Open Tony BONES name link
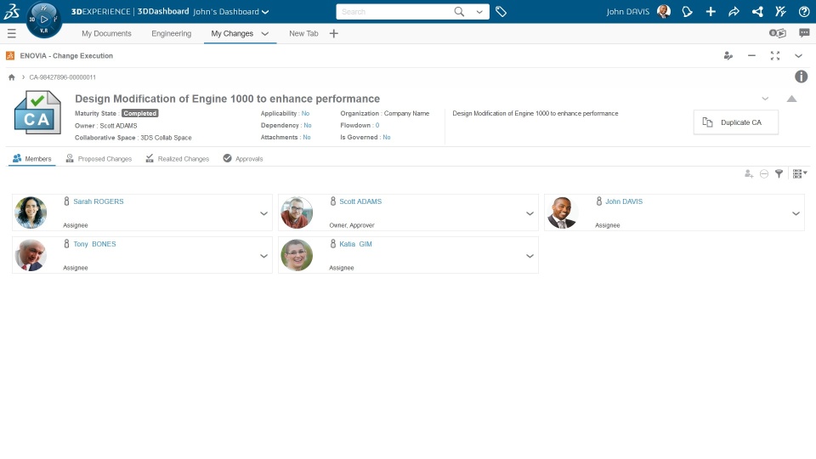The height and width of the screenshot is (459, 816). tap(94, 244)
